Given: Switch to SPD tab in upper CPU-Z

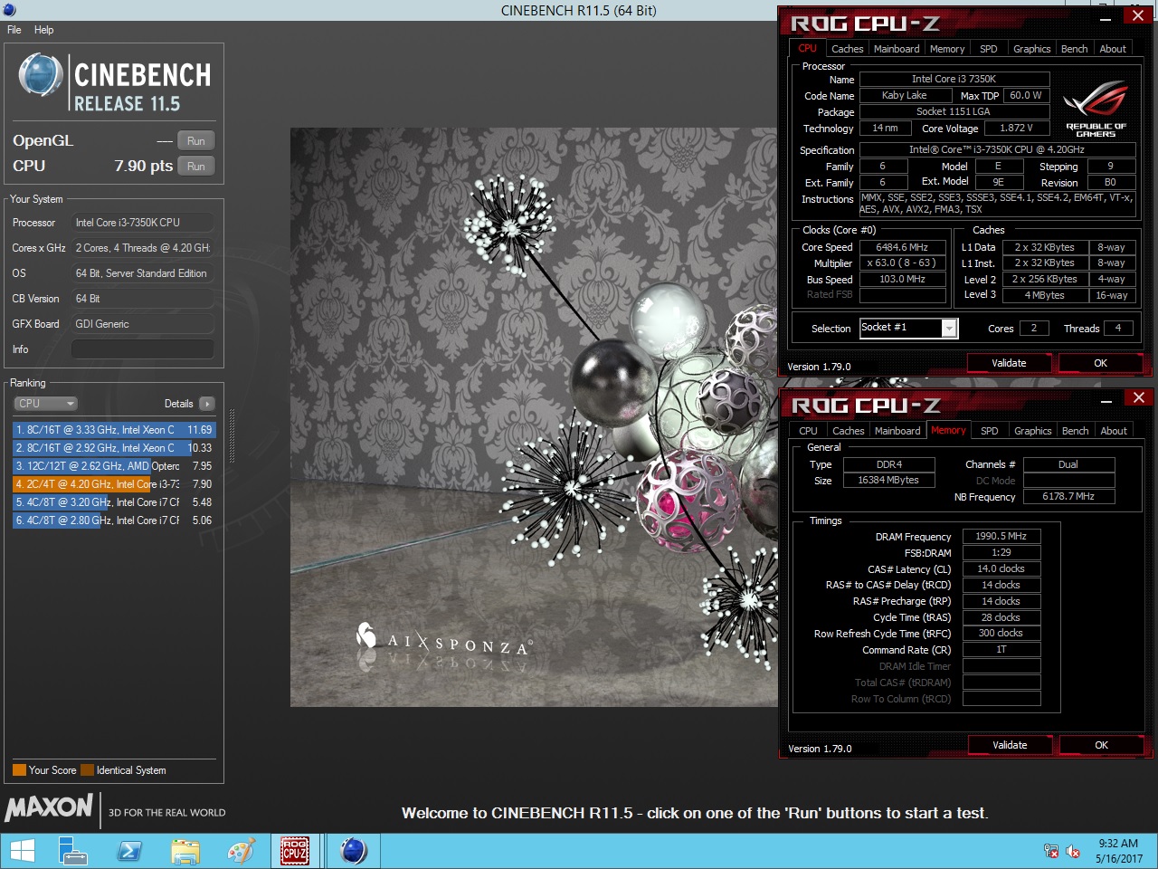Looking at the screenshot, I should coord(989,49).
